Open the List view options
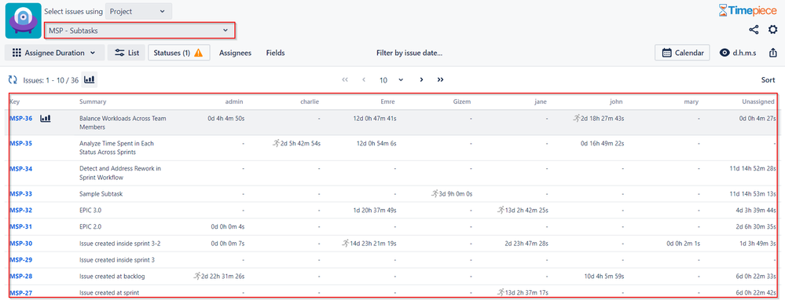This screenshot has width=785, height=301. point(127,53)
